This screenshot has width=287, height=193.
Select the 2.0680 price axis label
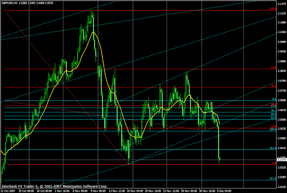[282, 100]
